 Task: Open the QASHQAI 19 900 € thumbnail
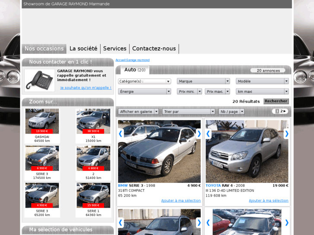pos(42,121)
